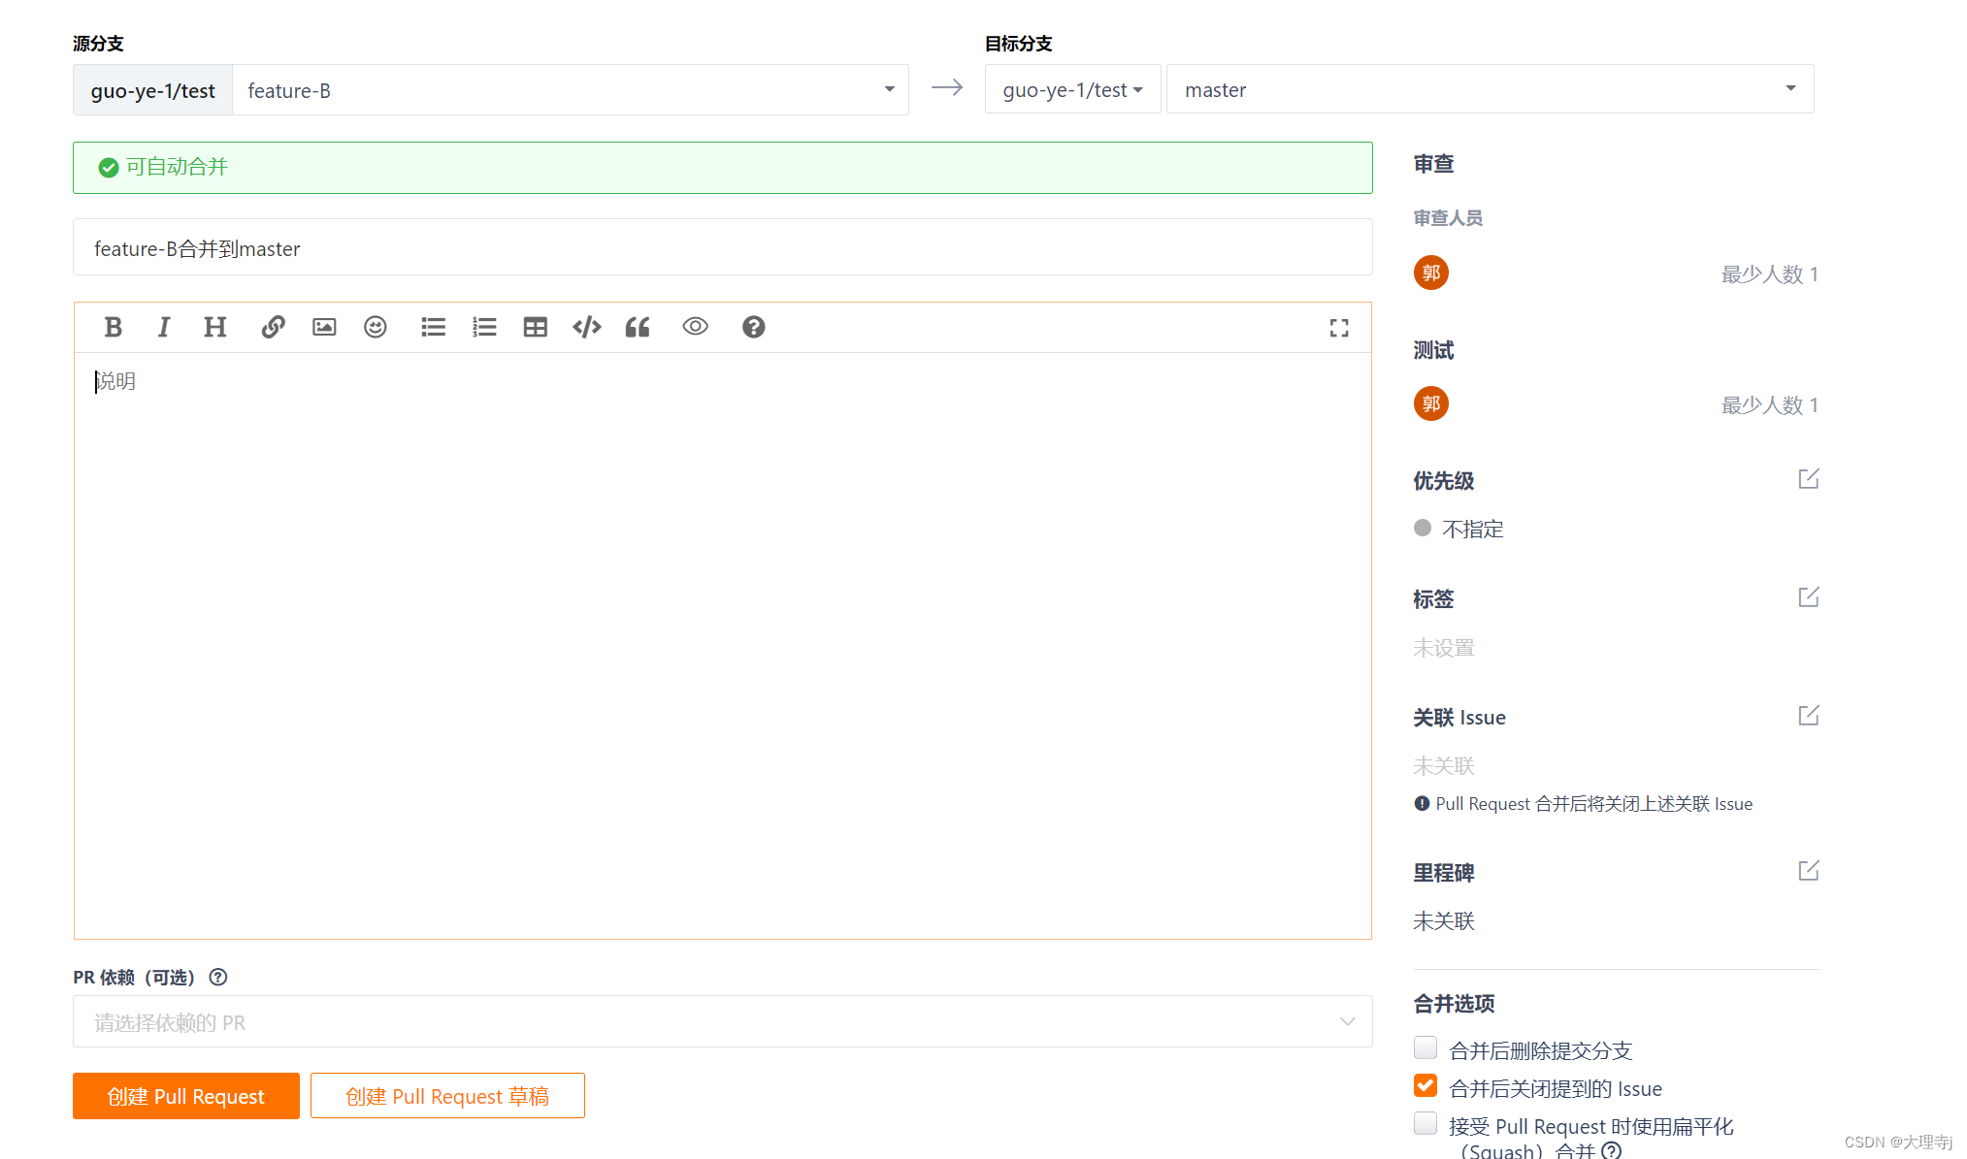Insert a hyperlink via the link icon
The image size is (1967, 1159).
click(x=273, y=328)
